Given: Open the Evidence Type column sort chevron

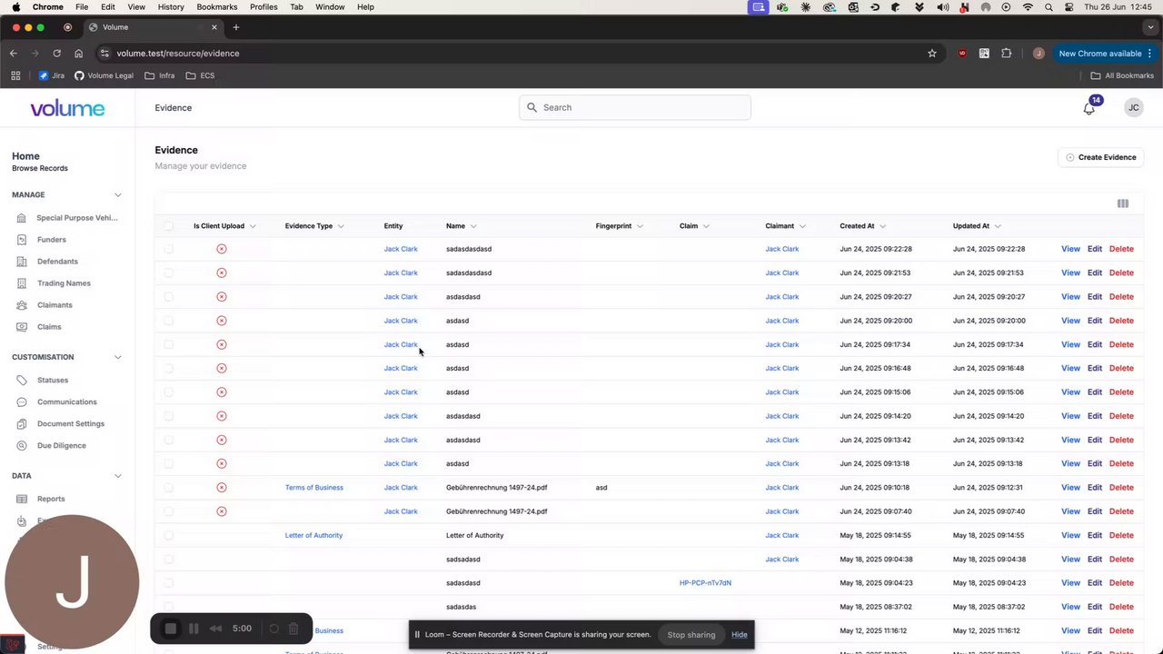Looking at the screenshot, I should (x=341, y=226).
